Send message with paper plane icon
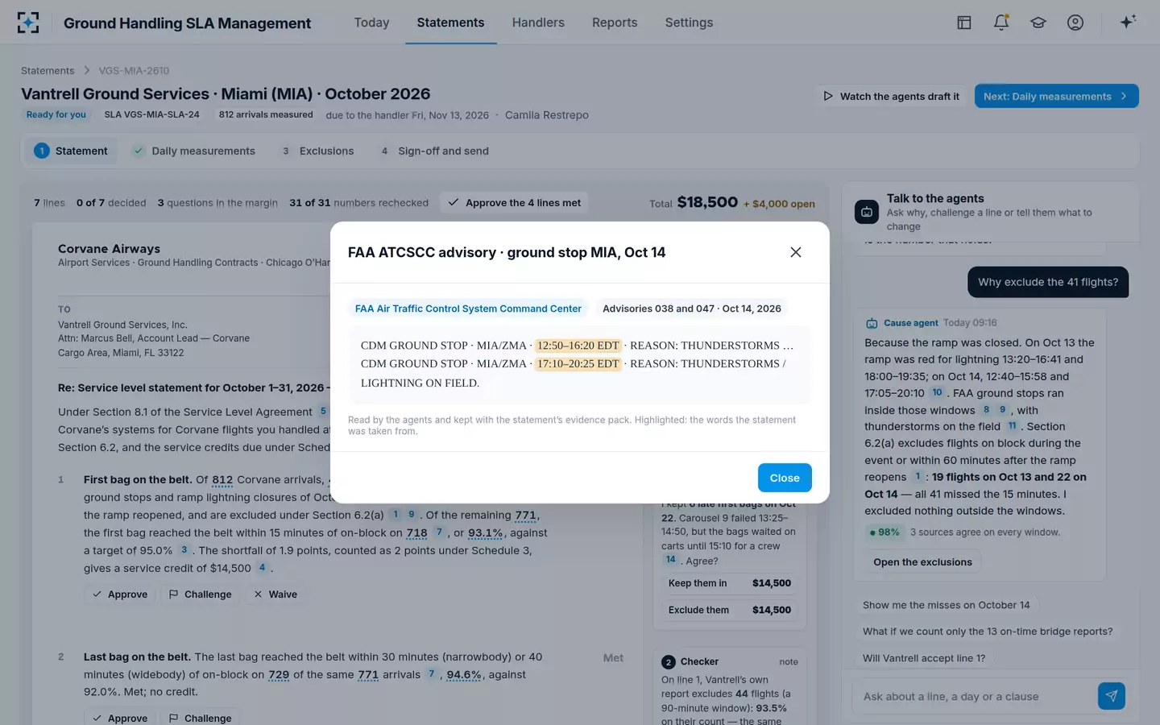The height and width of the screenshot is (725, 1160). tap(1112, 696)
